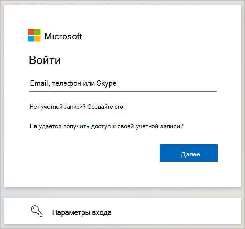Click the word Skype in the placeholder

tap(106, 83)
